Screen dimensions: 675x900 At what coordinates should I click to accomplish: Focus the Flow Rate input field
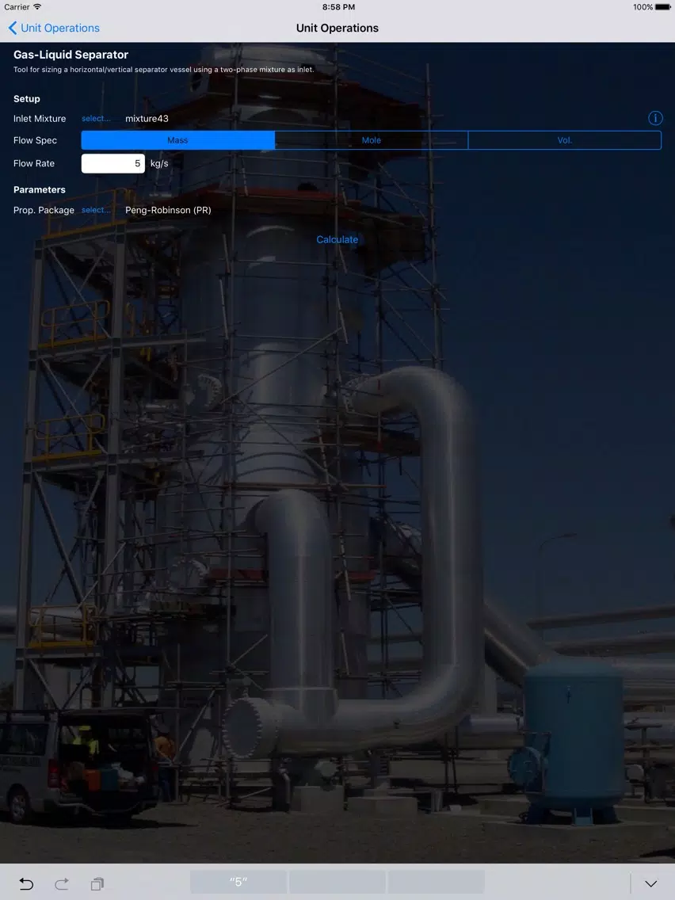pos(113,163)
